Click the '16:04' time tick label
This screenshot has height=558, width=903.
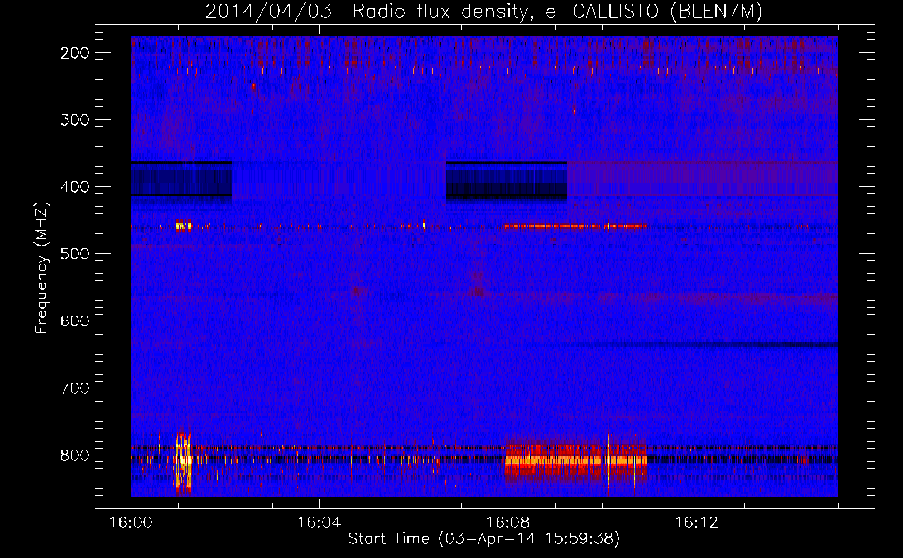pyautogui.click(x=319, y=523)
